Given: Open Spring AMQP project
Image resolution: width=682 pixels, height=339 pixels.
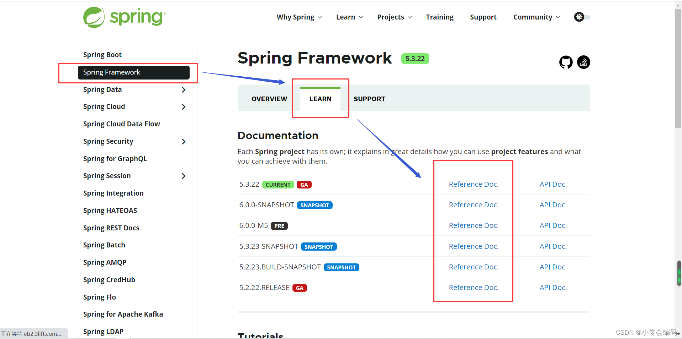Looking at the screenshot, I should pos(105,262).
